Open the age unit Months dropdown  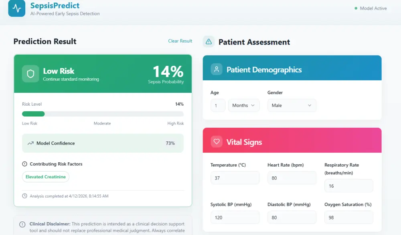(244, 105)
